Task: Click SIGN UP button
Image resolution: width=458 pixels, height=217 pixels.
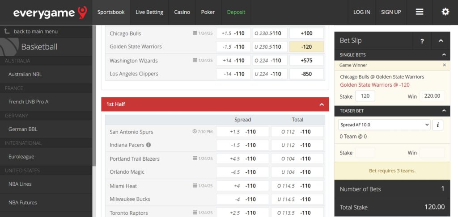Action: coord(391,12)
